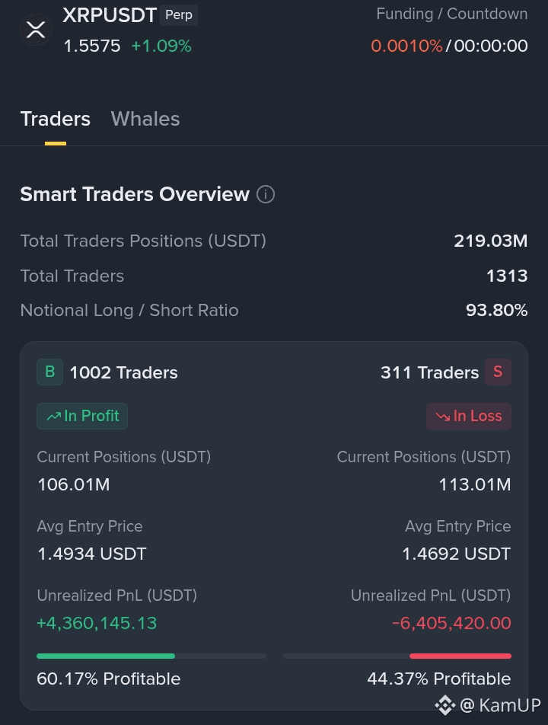This screenshot has height=725, width=548.
Task: Click the In Profit trend-up tag
Action: click(82, 416)
